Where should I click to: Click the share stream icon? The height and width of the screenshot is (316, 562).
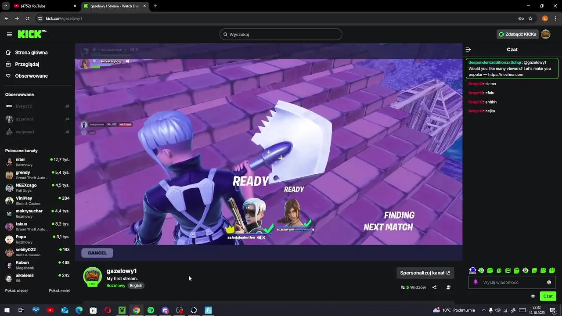tap(434, 287)
